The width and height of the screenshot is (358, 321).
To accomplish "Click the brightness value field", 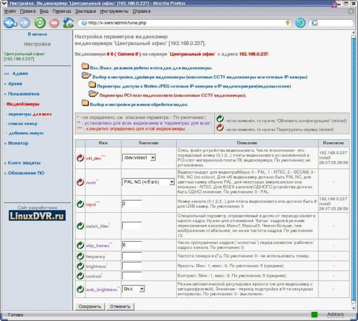I will (x=132, y=266).
